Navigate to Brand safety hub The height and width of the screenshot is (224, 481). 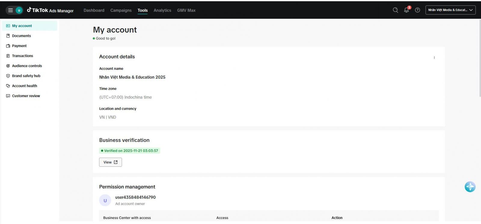[x=29, y=76]
